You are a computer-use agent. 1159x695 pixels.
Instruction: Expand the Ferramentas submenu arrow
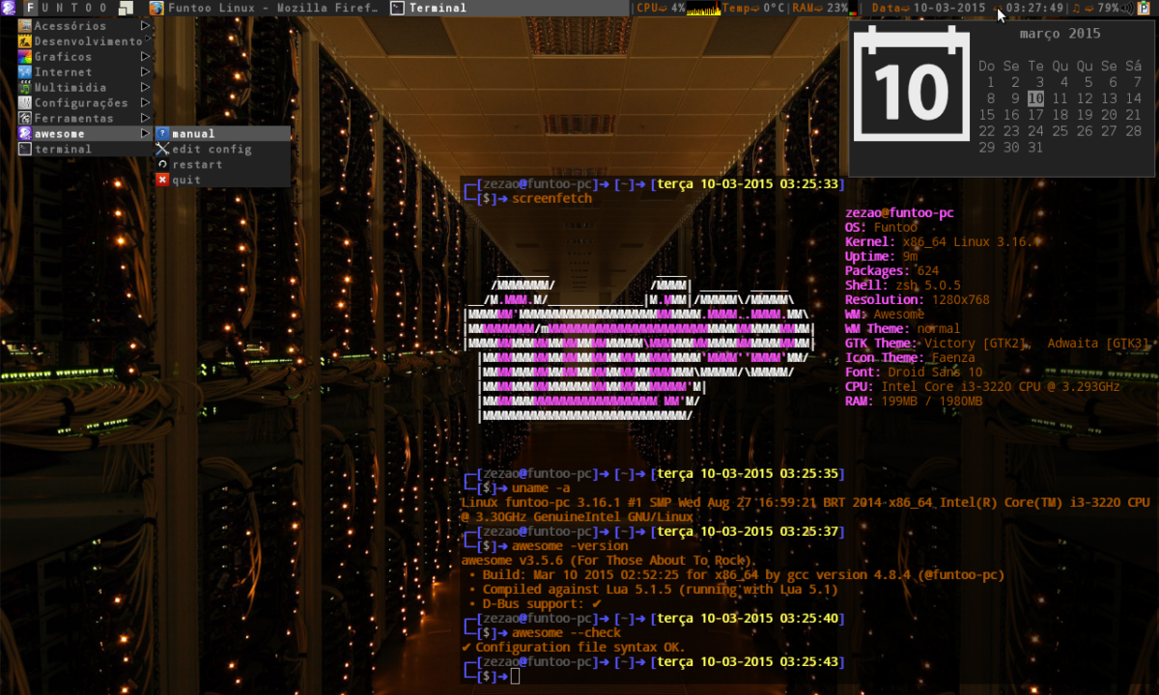pos(146,118)
